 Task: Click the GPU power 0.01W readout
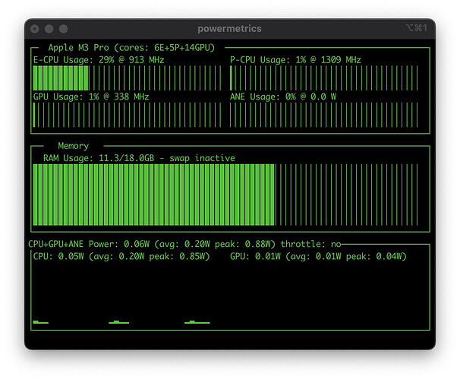318,257
